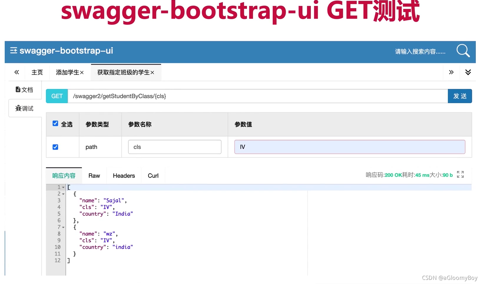Viewport: 482px width, 284px height.
Task: Click the double left arrow tab scroller
Action: (x=16, y=72)
